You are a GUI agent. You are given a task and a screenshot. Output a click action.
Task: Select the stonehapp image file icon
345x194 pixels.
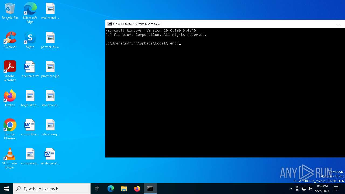50,99
